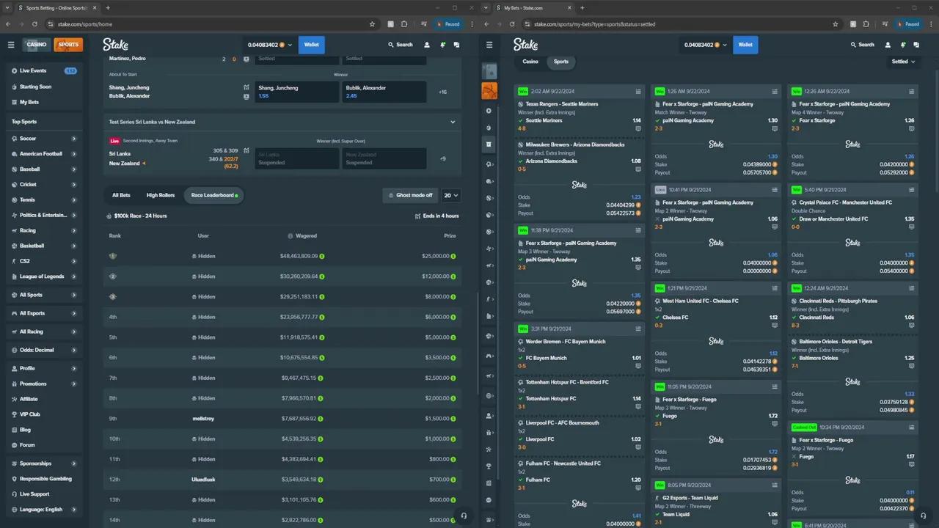Click mellstroy in the race leaderboard
939x528 pixels.
click(204, 418)
